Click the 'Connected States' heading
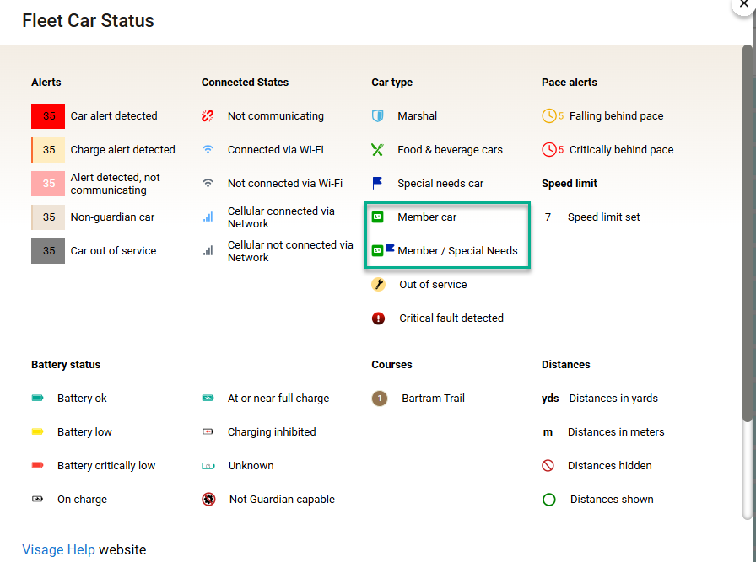Viewport: 756px width, 562px height. pos(245,83)
